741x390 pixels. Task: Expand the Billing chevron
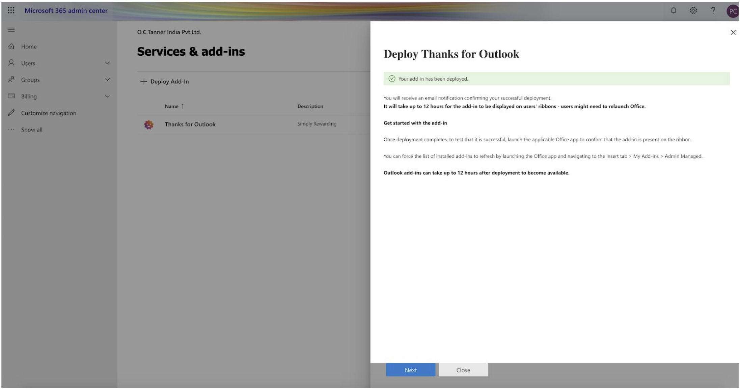[x=107, y=96]
